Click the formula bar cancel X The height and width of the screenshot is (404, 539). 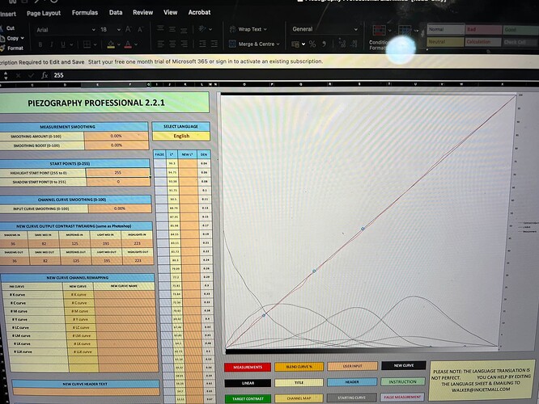[x=19, y=75]
